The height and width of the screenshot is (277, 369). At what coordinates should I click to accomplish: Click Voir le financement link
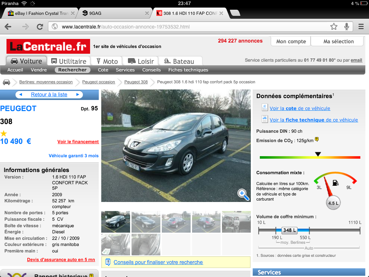click(78, 142)
